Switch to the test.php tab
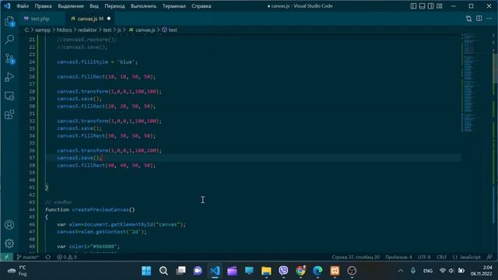Viewport: 498px width, 280px height. [40, 19]
